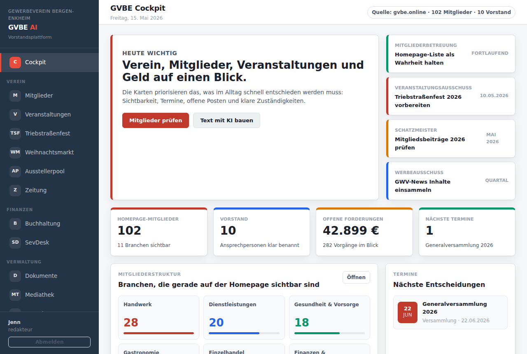Click the red Handwerk progress bar

[x=159, y=333]
